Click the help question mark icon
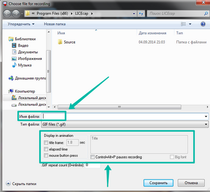Image resolution: width=210 pixels, height=192 pixels. click(203, 24)
